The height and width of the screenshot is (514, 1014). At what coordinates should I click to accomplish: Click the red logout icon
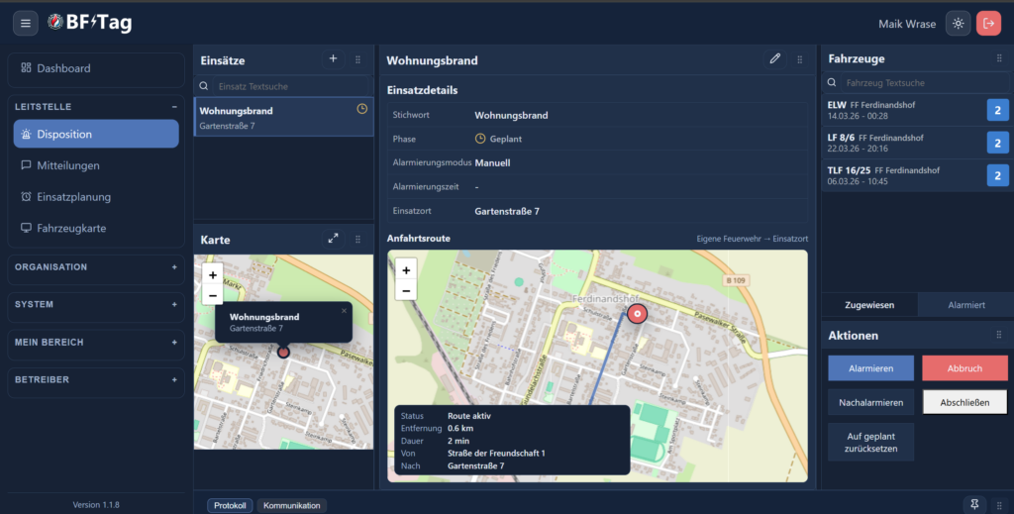coord(988,23)
